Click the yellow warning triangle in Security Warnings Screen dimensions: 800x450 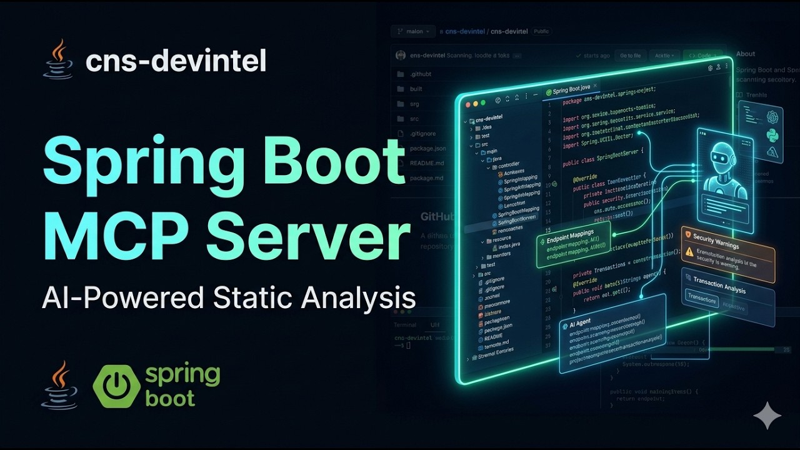pos(689,251)
